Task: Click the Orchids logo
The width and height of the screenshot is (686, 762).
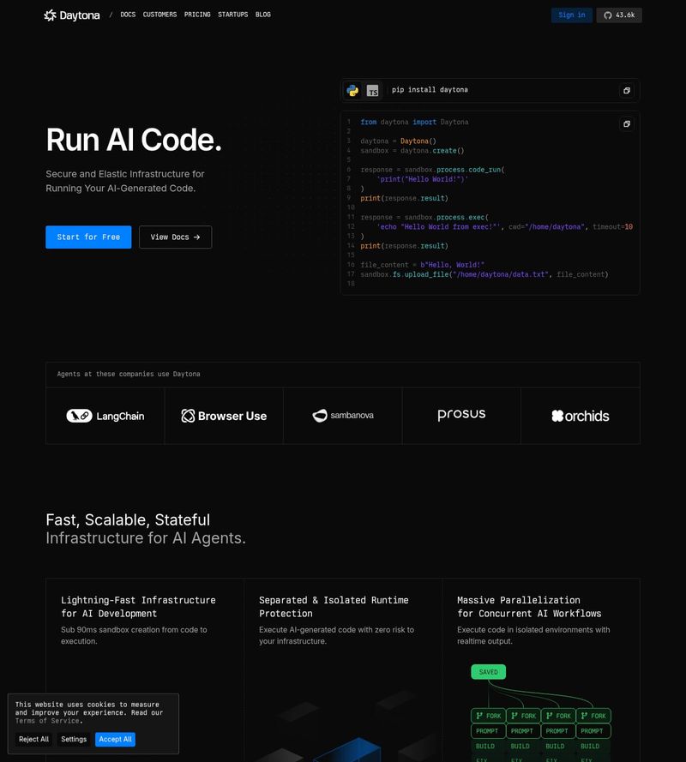Action: click(580, 416)
